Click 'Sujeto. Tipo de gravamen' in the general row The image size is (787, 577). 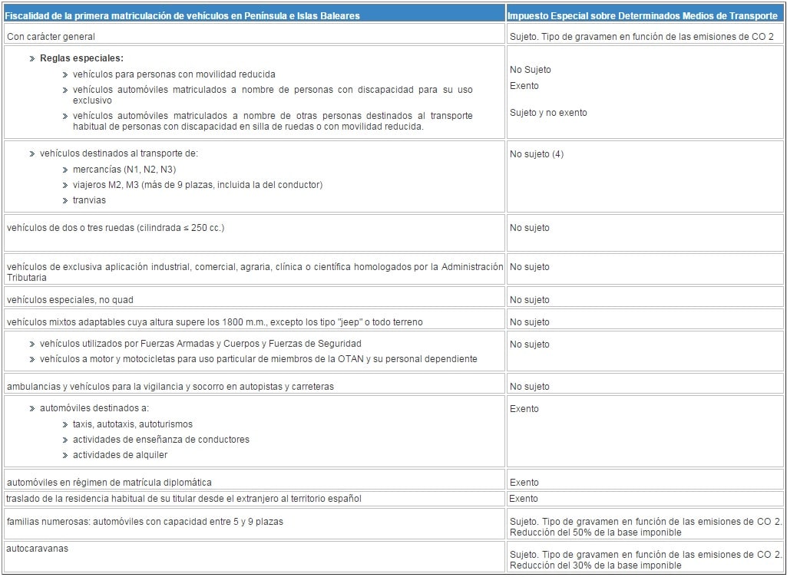[642, 37]
